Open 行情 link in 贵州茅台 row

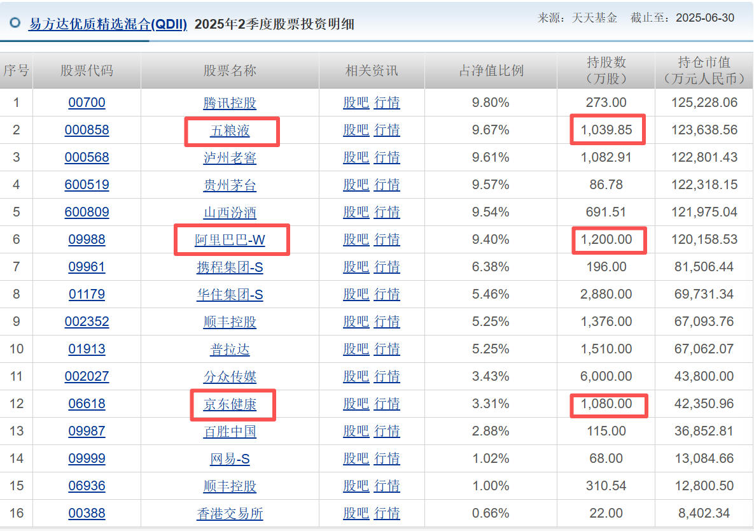387,185
